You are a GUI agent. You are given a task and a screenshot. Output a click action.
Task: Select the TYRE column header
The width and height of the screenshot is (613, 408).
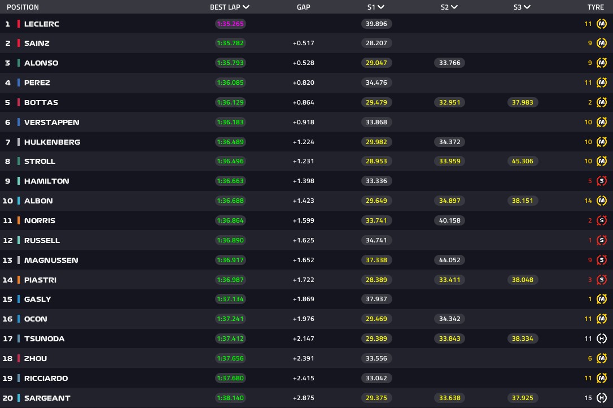click(597, 7)
